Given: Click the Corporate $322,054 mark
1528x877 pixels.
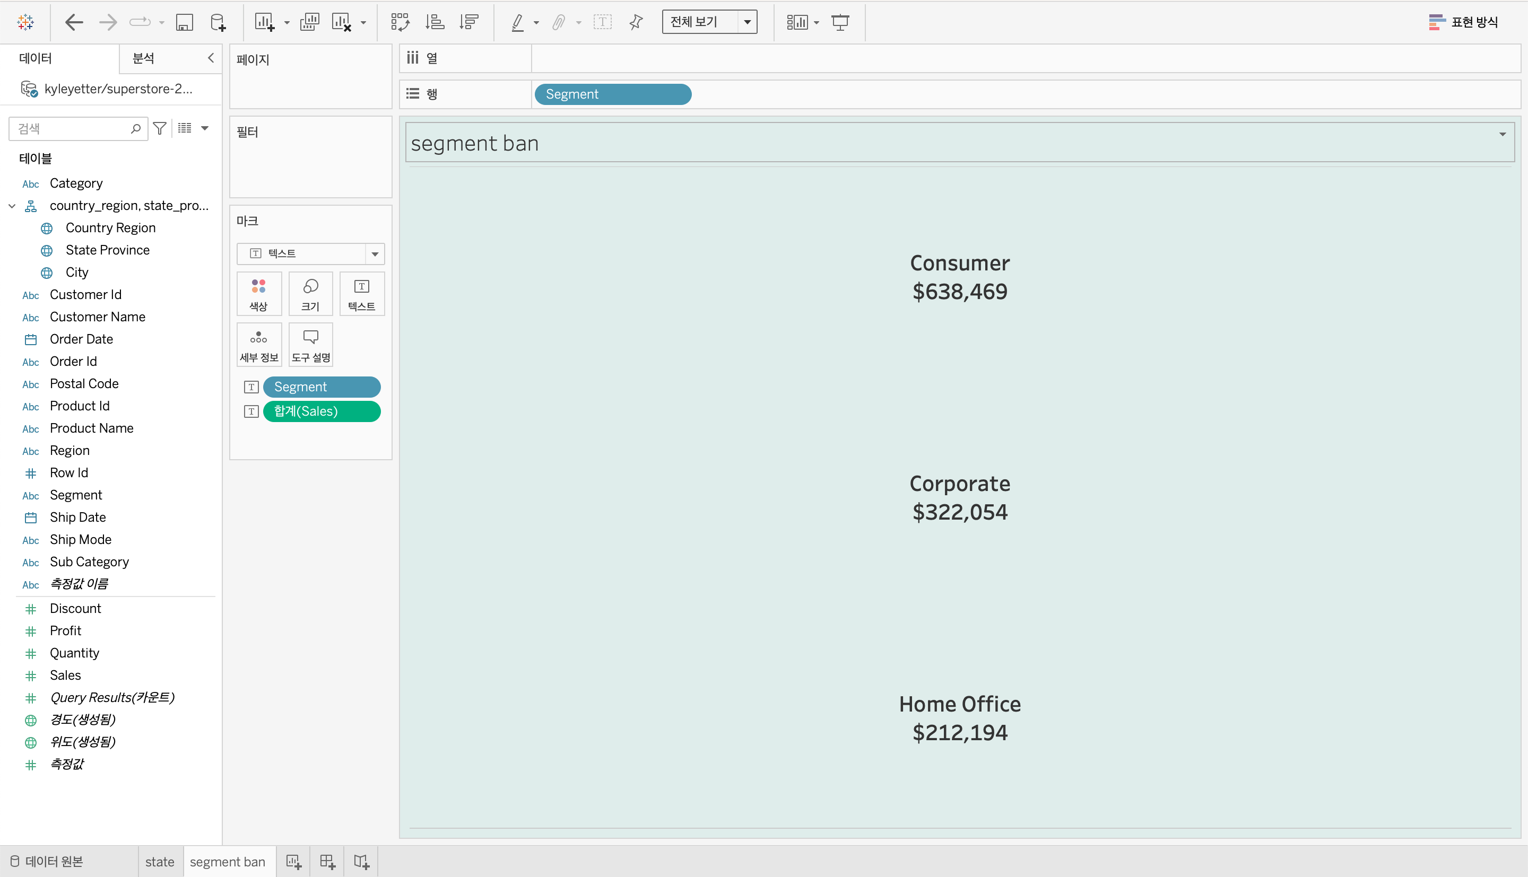Looking at the screenshot, I should pos(960,497).
